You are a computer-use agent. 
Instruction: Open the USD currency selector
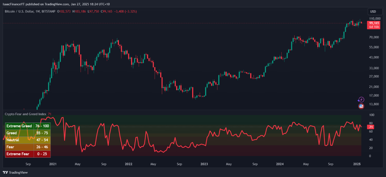(x=375, y=11)
